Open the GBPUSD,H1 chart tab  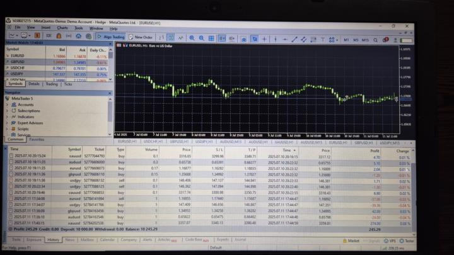pyautogui.click(x=179, y=142)
